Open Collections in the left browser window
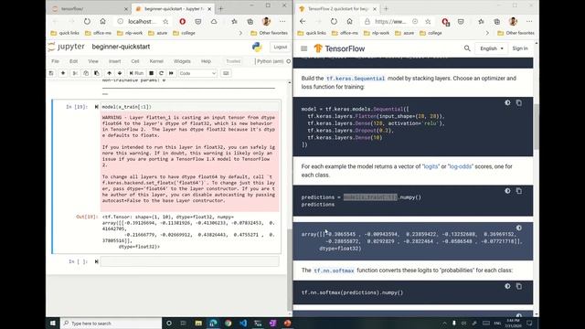The image size is (585, 329). pyautogui.click(x=250, y=22)
